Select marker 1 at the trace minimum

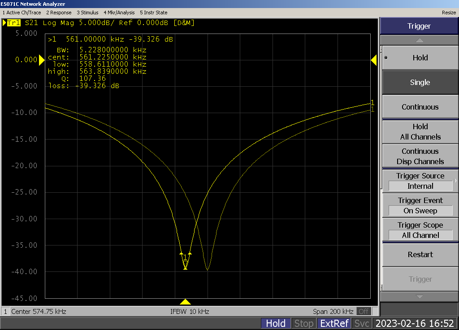[x=185, y=267]
